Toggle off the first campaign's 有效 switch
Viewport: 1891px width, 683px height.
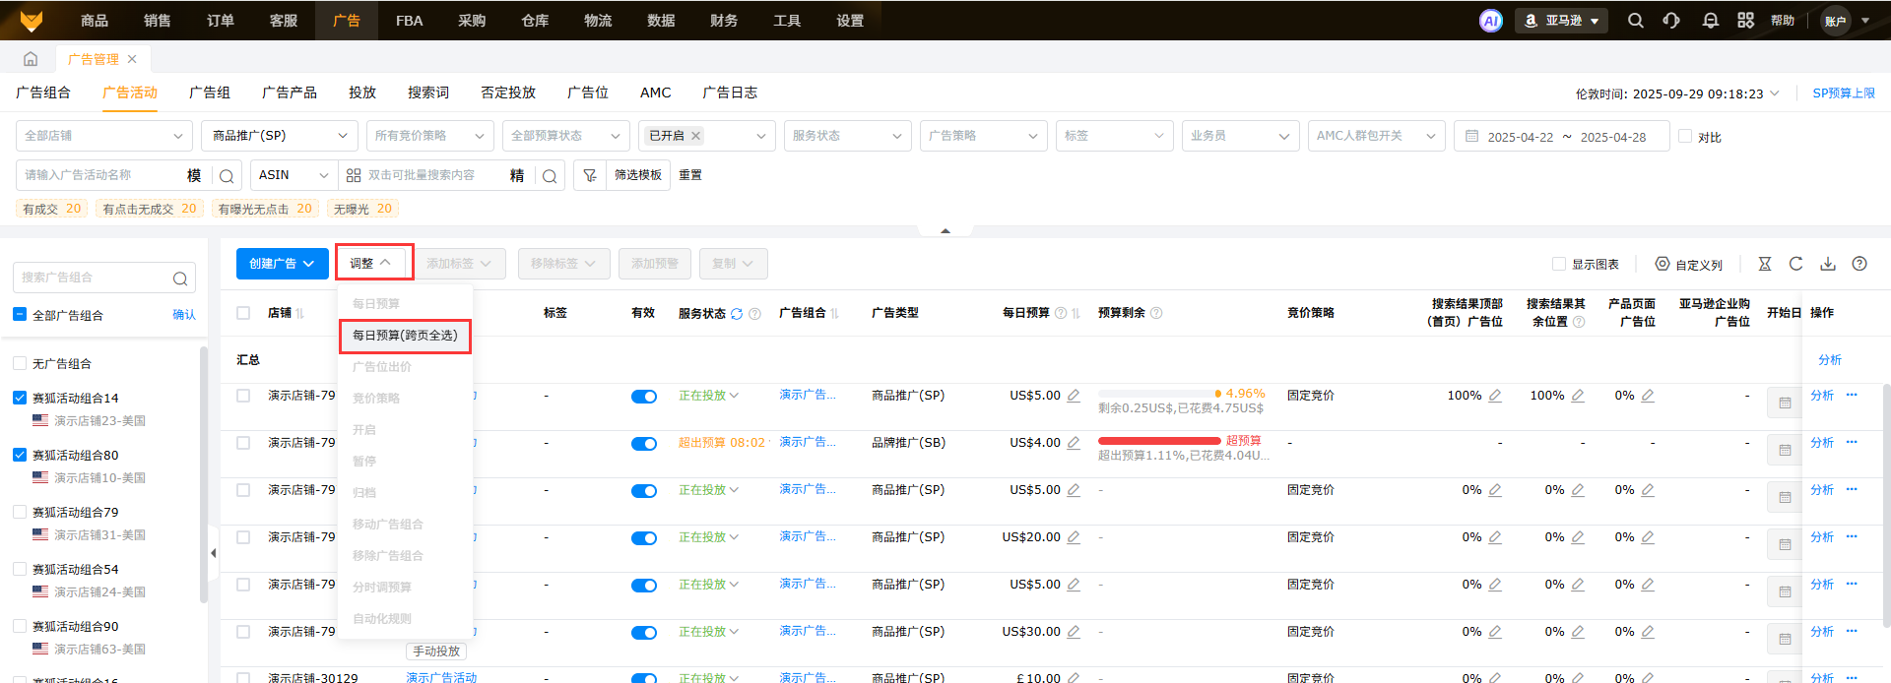pos(644,397)
